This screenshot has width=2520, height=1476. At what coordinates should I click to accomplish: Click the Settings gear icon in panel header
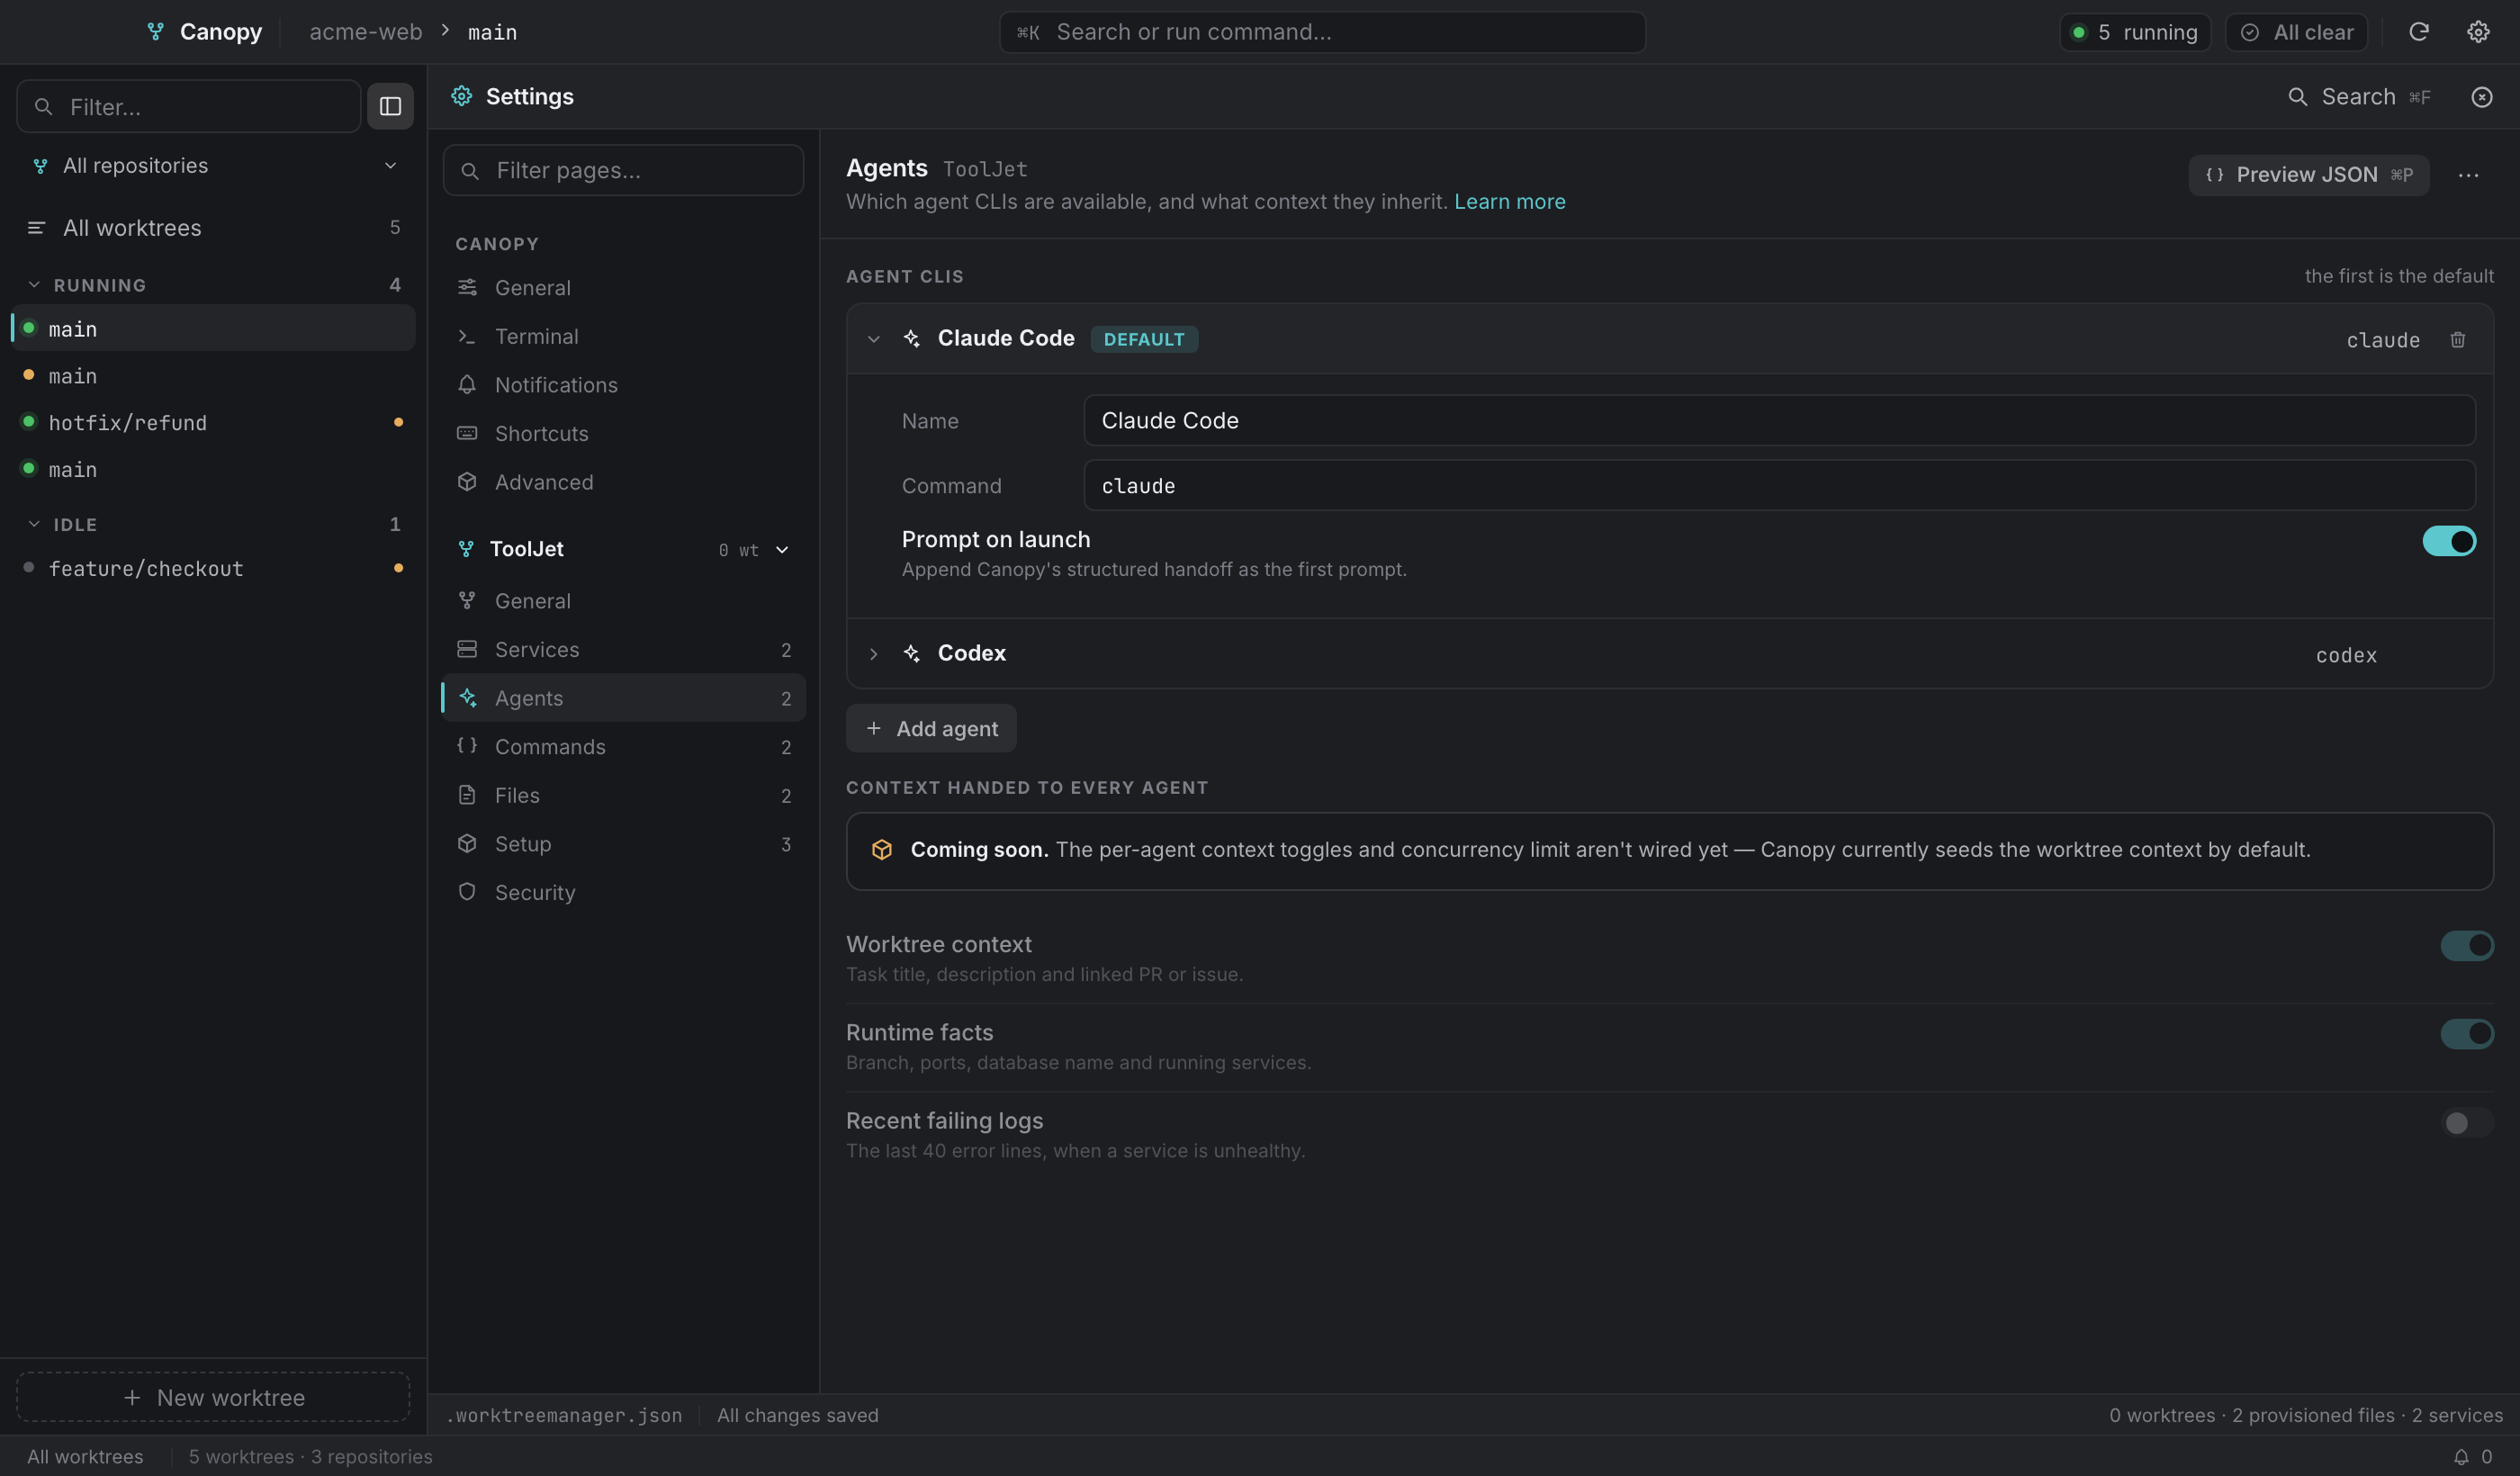(x=461, y=96)
